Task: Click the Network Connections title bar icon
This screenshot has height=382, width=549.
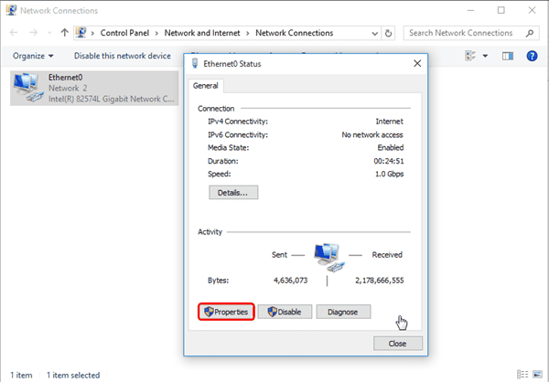Action: [x=11, y=10]
